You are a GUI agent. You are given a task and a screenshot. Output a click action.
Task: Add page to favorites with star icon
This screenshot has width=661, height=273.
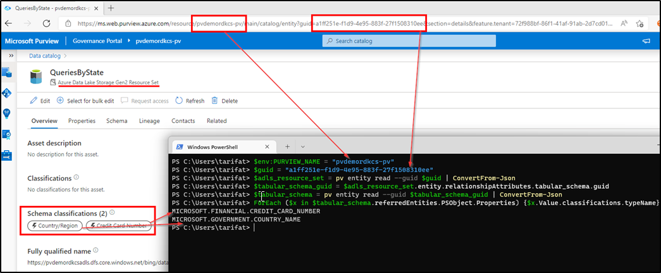click(x=640, y=24)
